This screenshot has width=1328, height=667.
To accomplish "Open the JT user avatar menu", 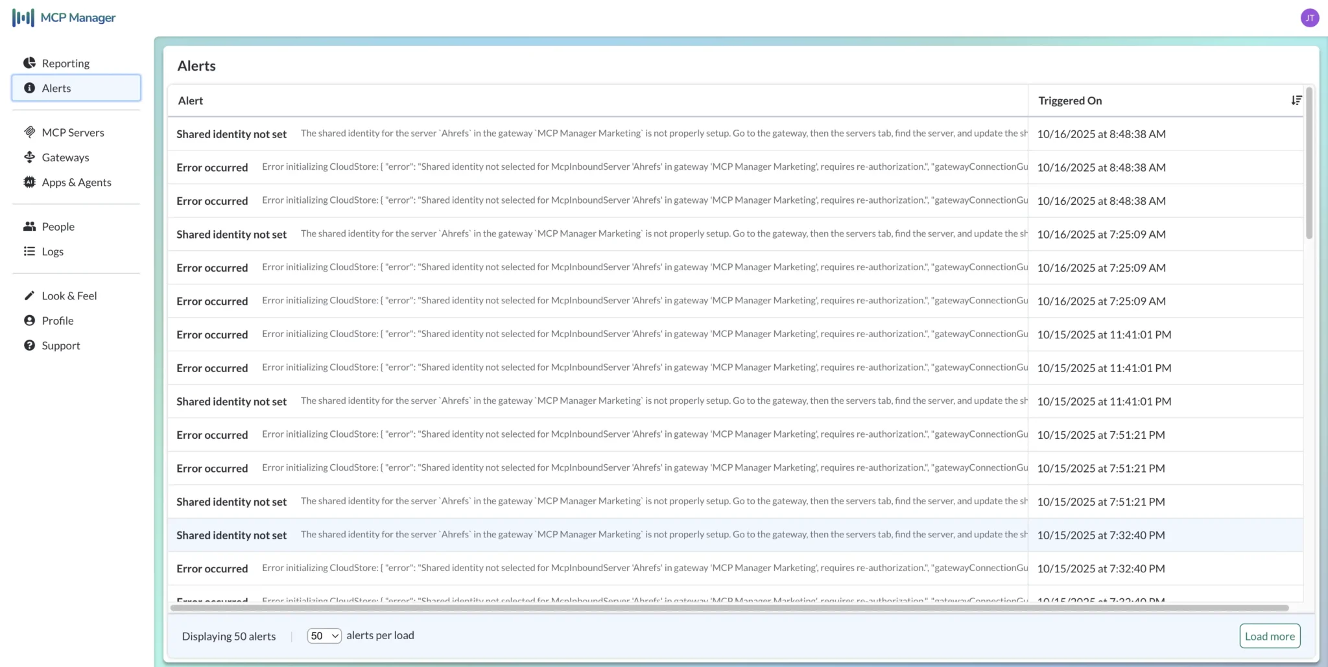I will tap(1310, 18).
